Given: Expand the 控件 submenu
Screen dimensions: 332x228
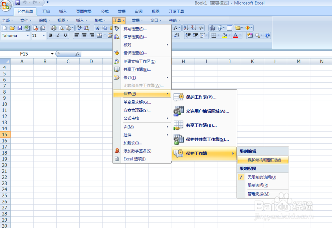Looking at the screenshot, I should (x=142, y=135).
